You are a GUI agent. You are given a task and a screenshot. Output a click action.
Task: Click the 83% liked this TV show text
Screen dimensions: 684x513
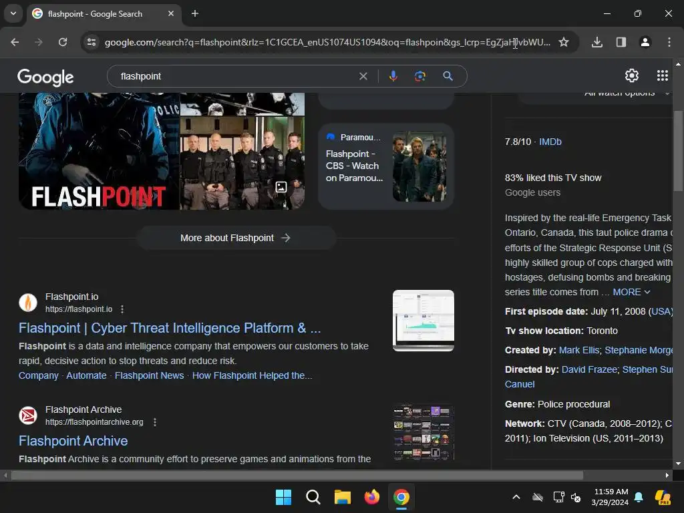pyautogui.click(x=552, y=178)
